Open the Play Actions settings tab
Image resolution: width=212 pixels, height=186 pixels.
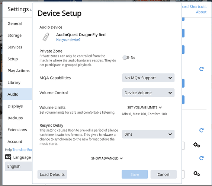[17, 71]
